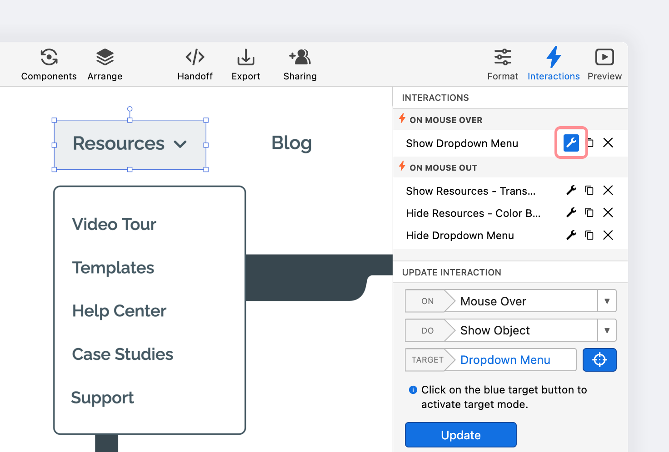
Task: Click the Blog nav item on canvas
Action: click(291, 143)
